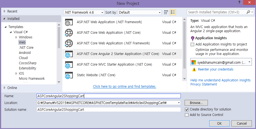Click the credentials warning triangle icon

pos(194,70)
